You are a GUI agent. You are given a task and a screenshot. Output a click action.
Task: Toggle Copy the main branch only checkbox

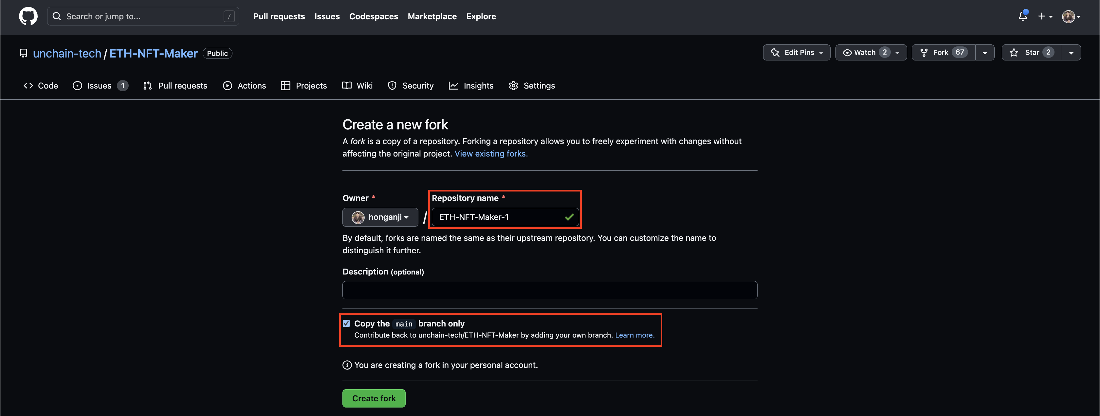[x=346, y=324]
